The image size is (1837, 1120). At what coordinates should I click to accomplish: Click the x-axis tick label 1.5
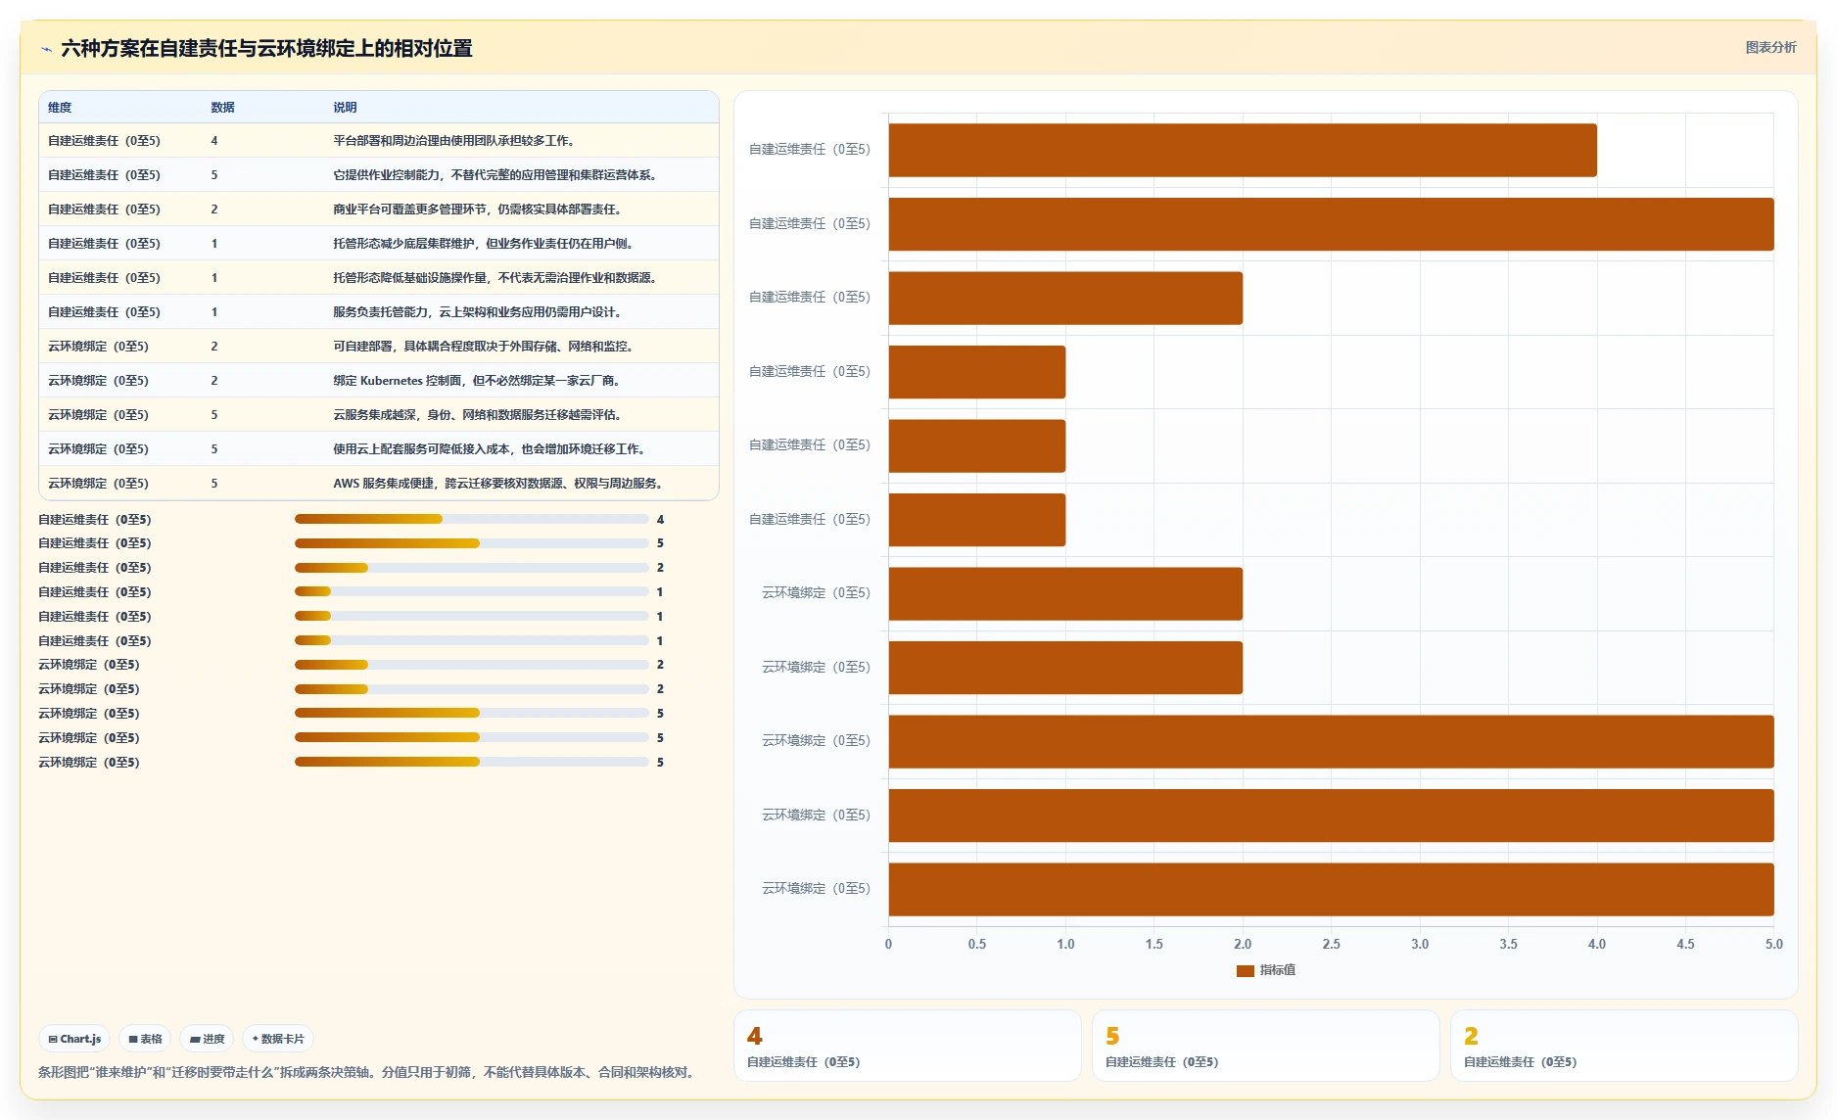(1154, 944)
